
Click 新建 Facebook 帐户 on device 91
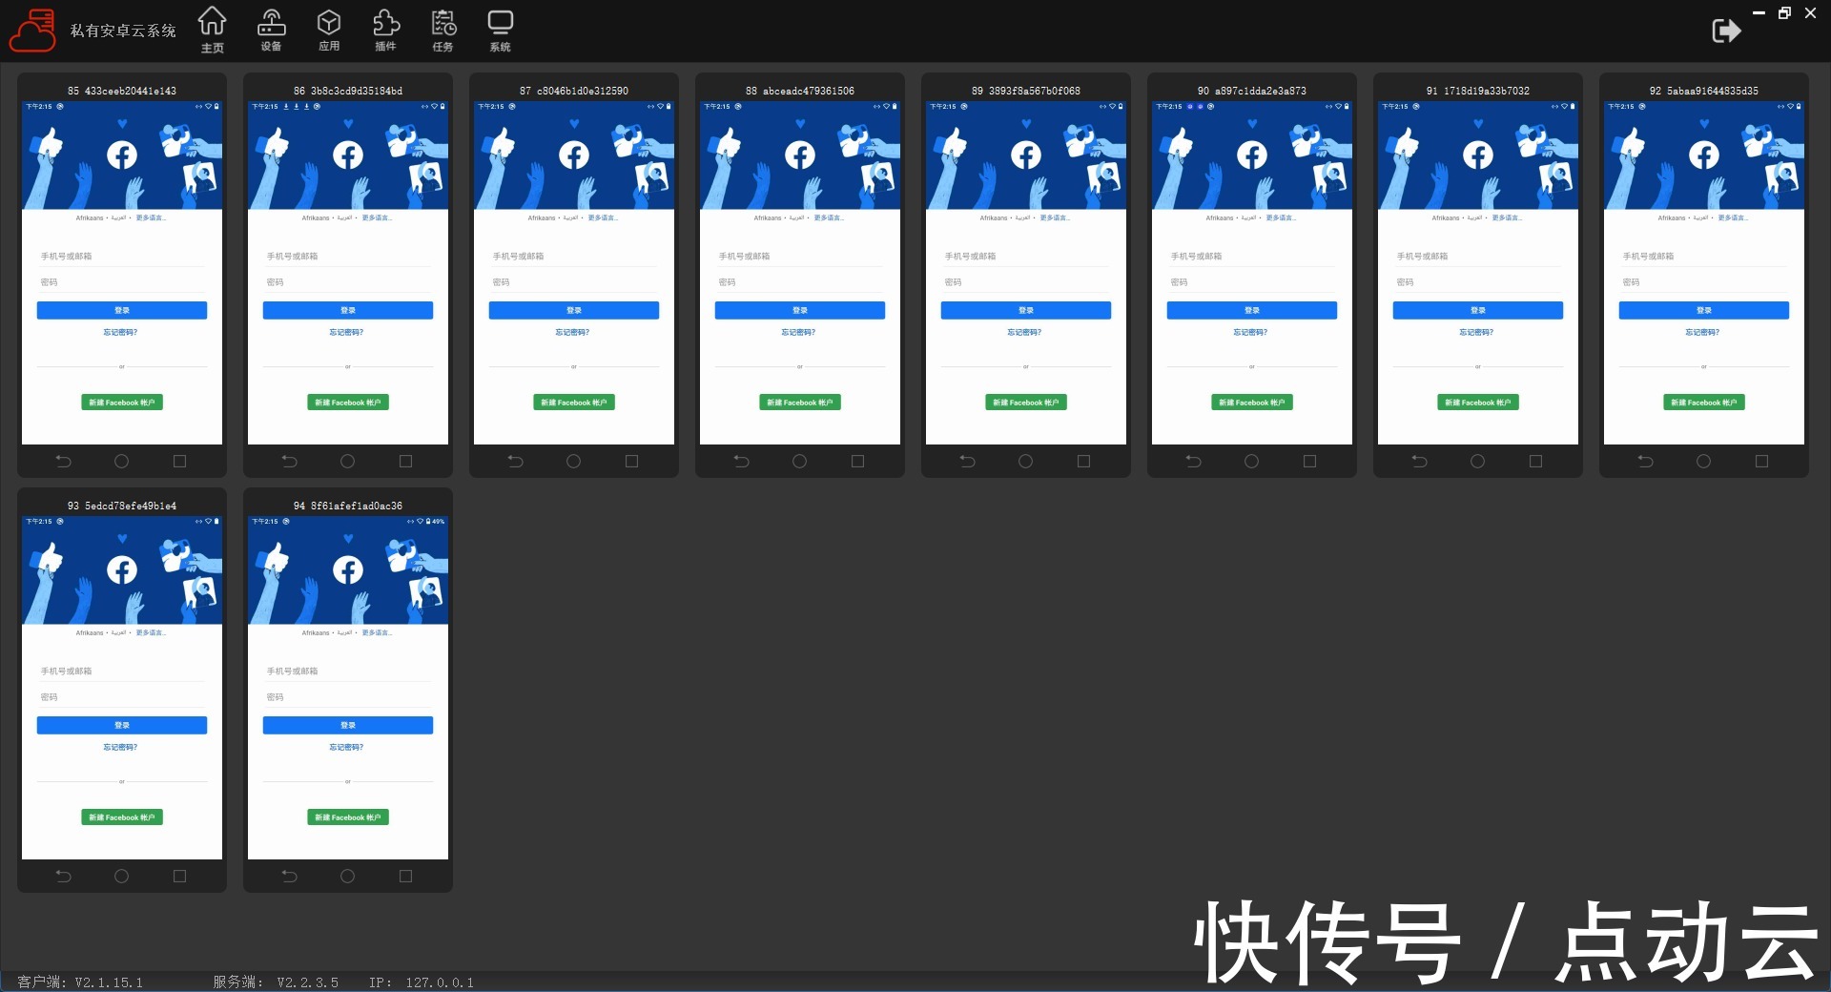pyautogui.click(x=1478, y=403)
